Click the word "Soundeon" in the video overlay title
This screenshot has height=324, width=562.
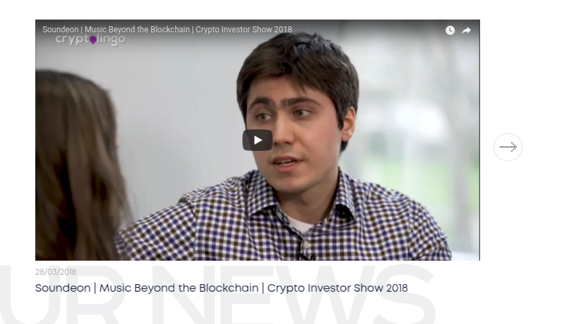60,30
